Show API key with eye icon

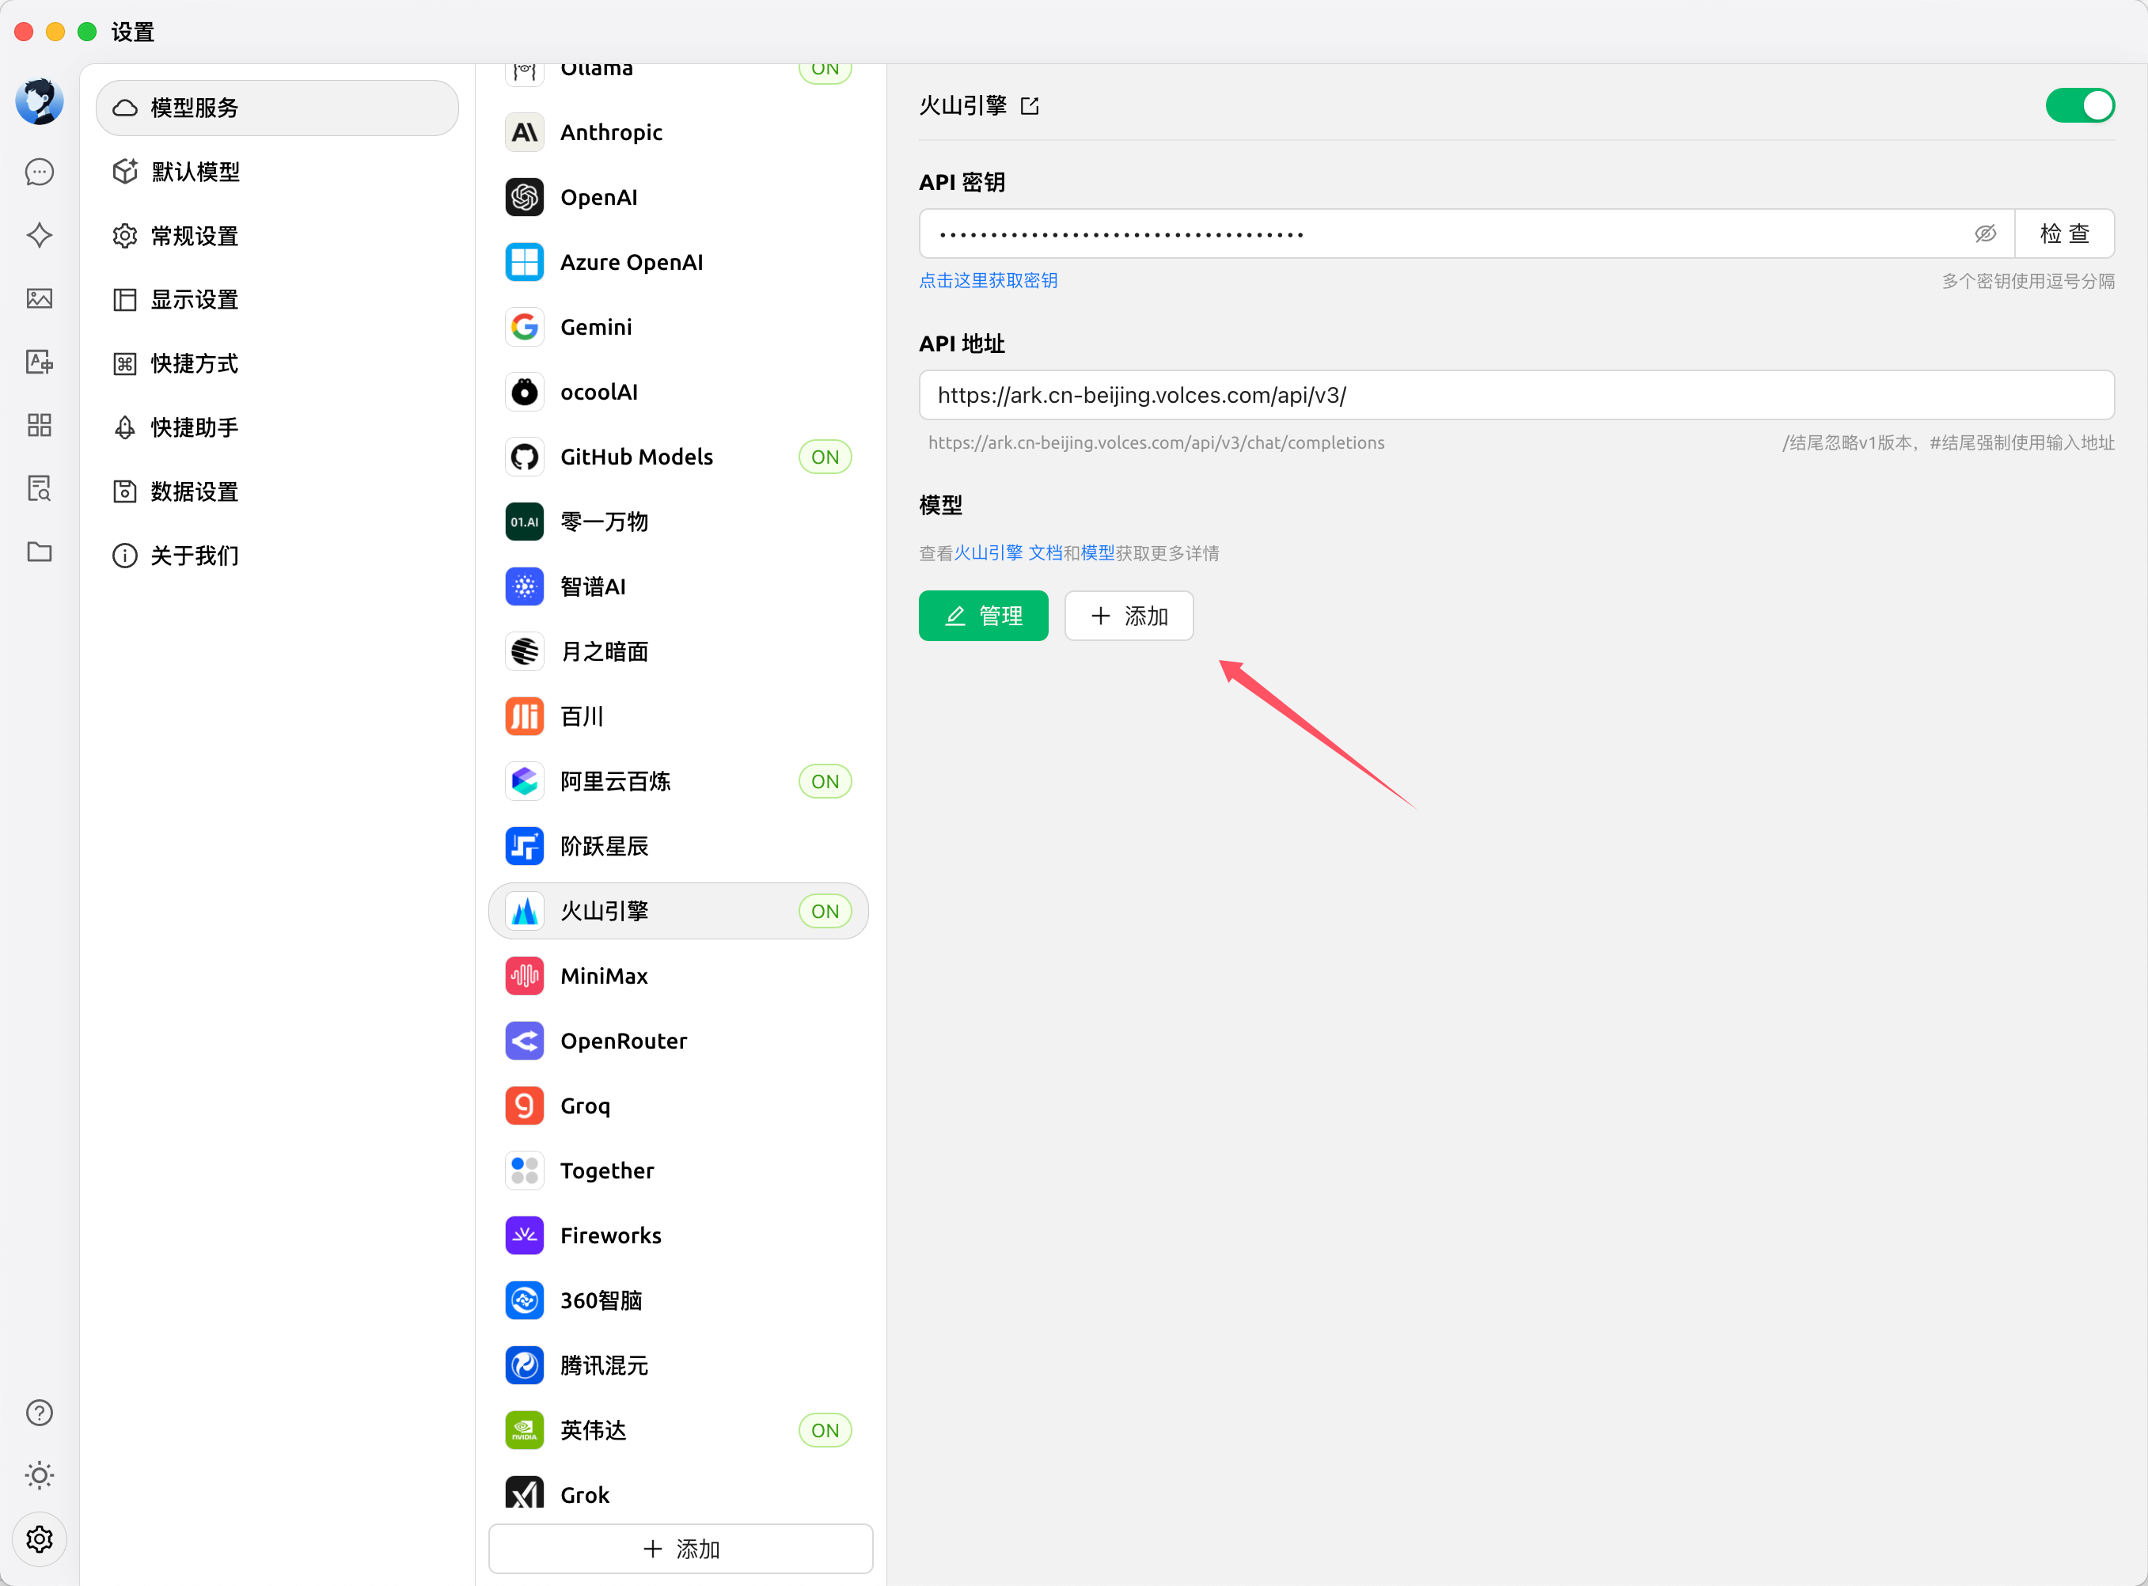pyautogui.click(x=1985, y=233)
